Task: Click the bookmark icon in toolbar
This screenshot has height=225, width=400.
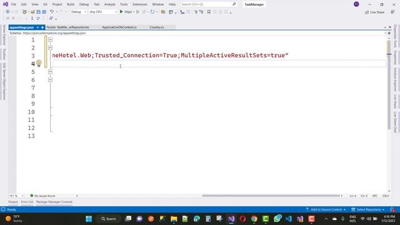Action: click(x=209, y=12)
